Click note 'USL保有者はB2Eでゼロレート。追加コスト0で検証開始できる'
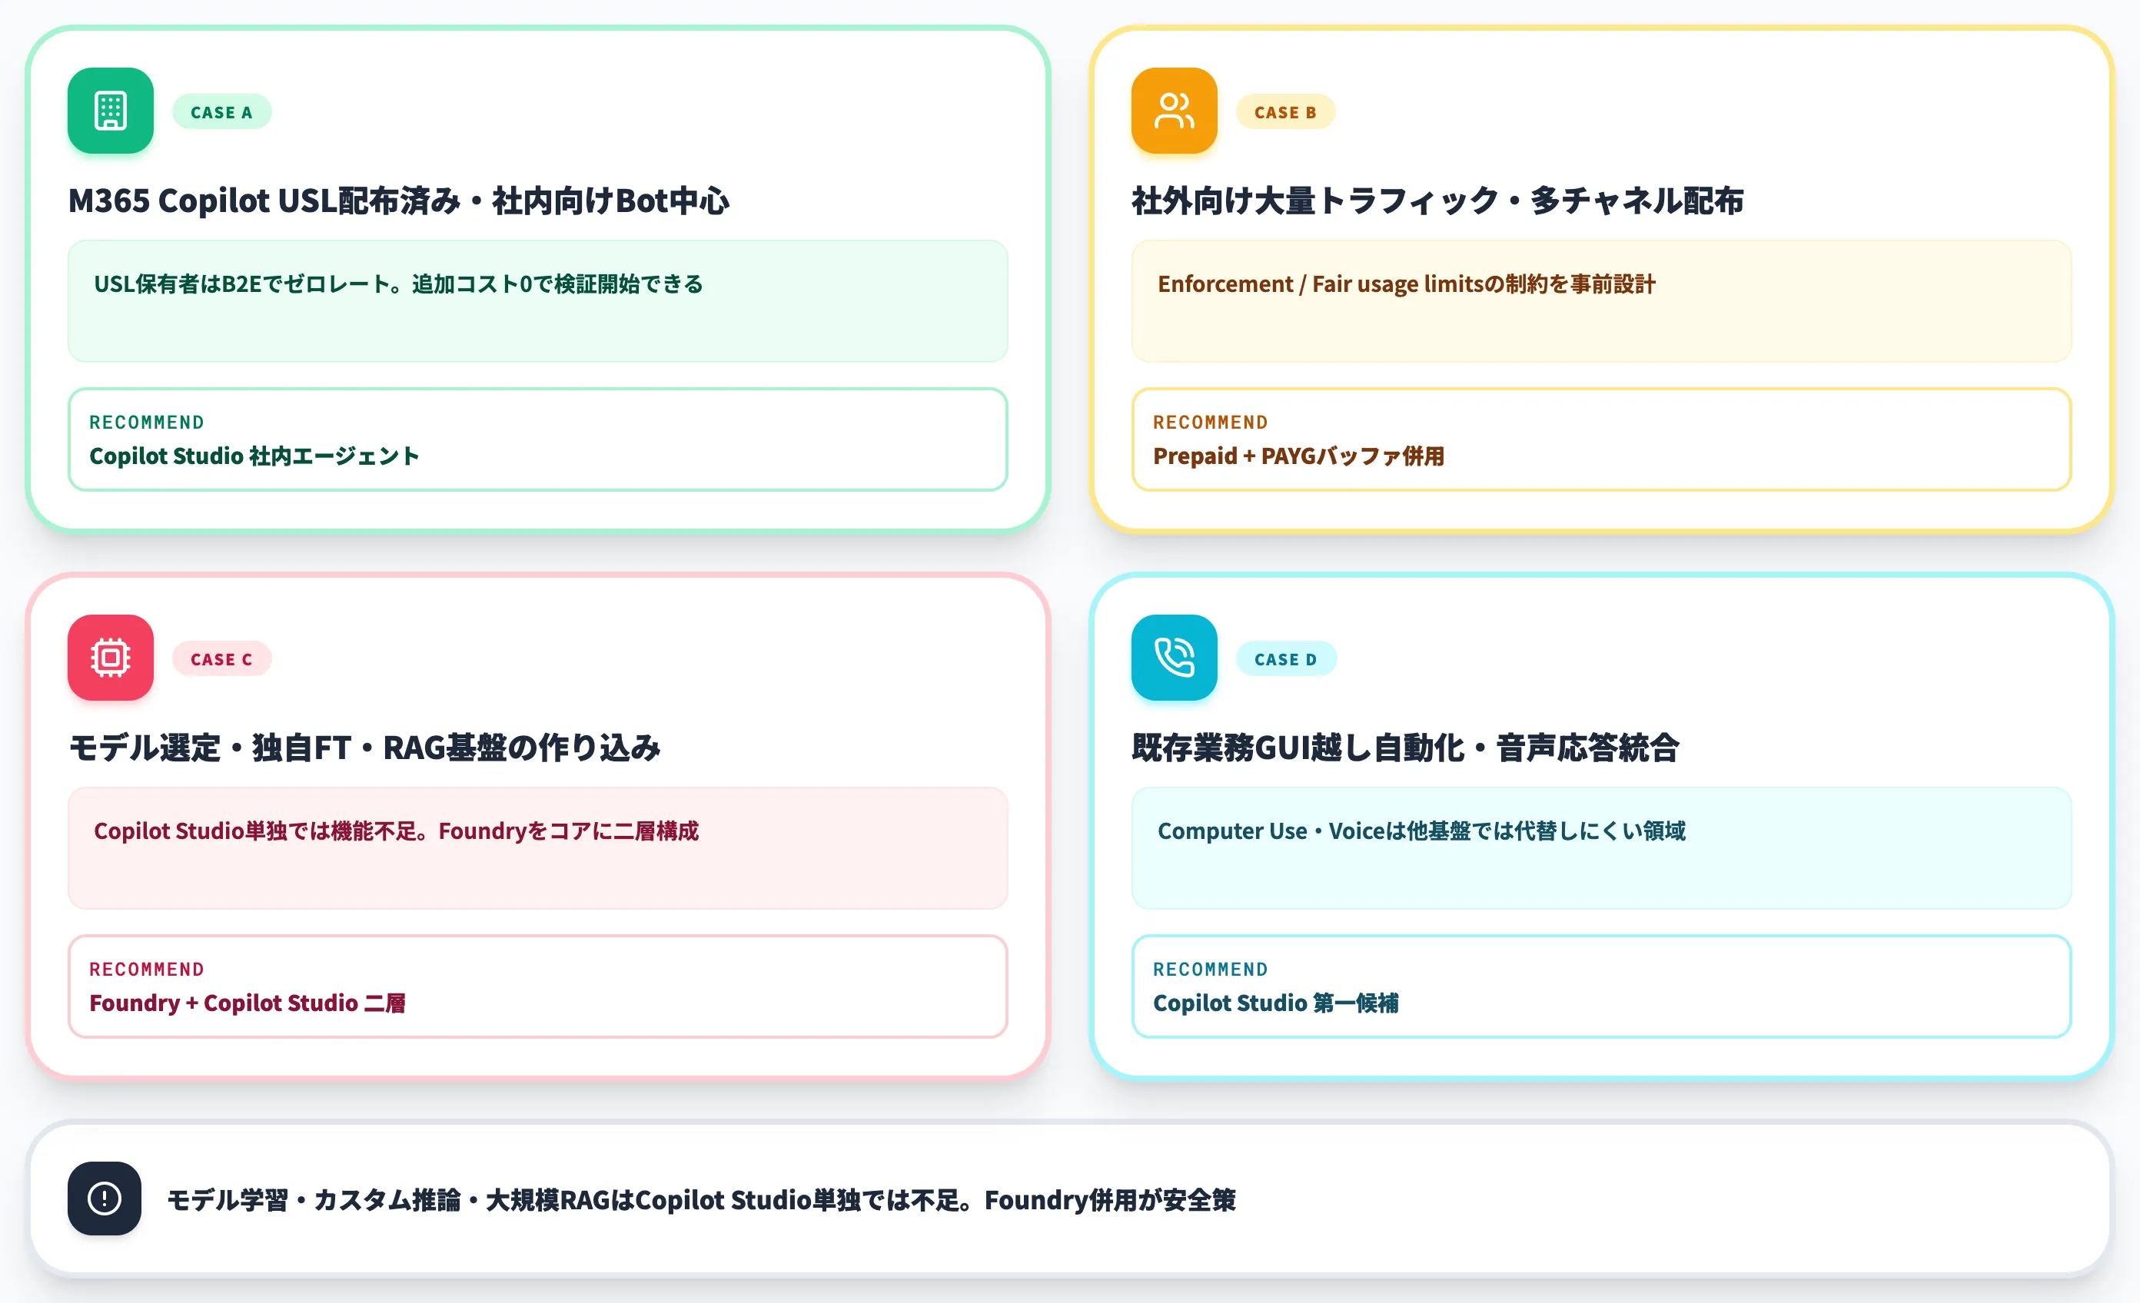This screenshot has width=2140, height=1303. coord(537,301)
